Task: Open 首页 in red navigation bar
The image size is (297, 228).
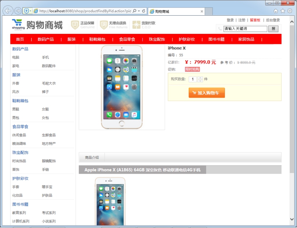Action: point(20,39)
